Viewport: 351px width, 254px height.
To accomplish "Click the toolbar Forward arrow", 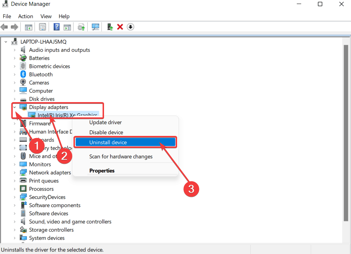I will click(15, 27).
